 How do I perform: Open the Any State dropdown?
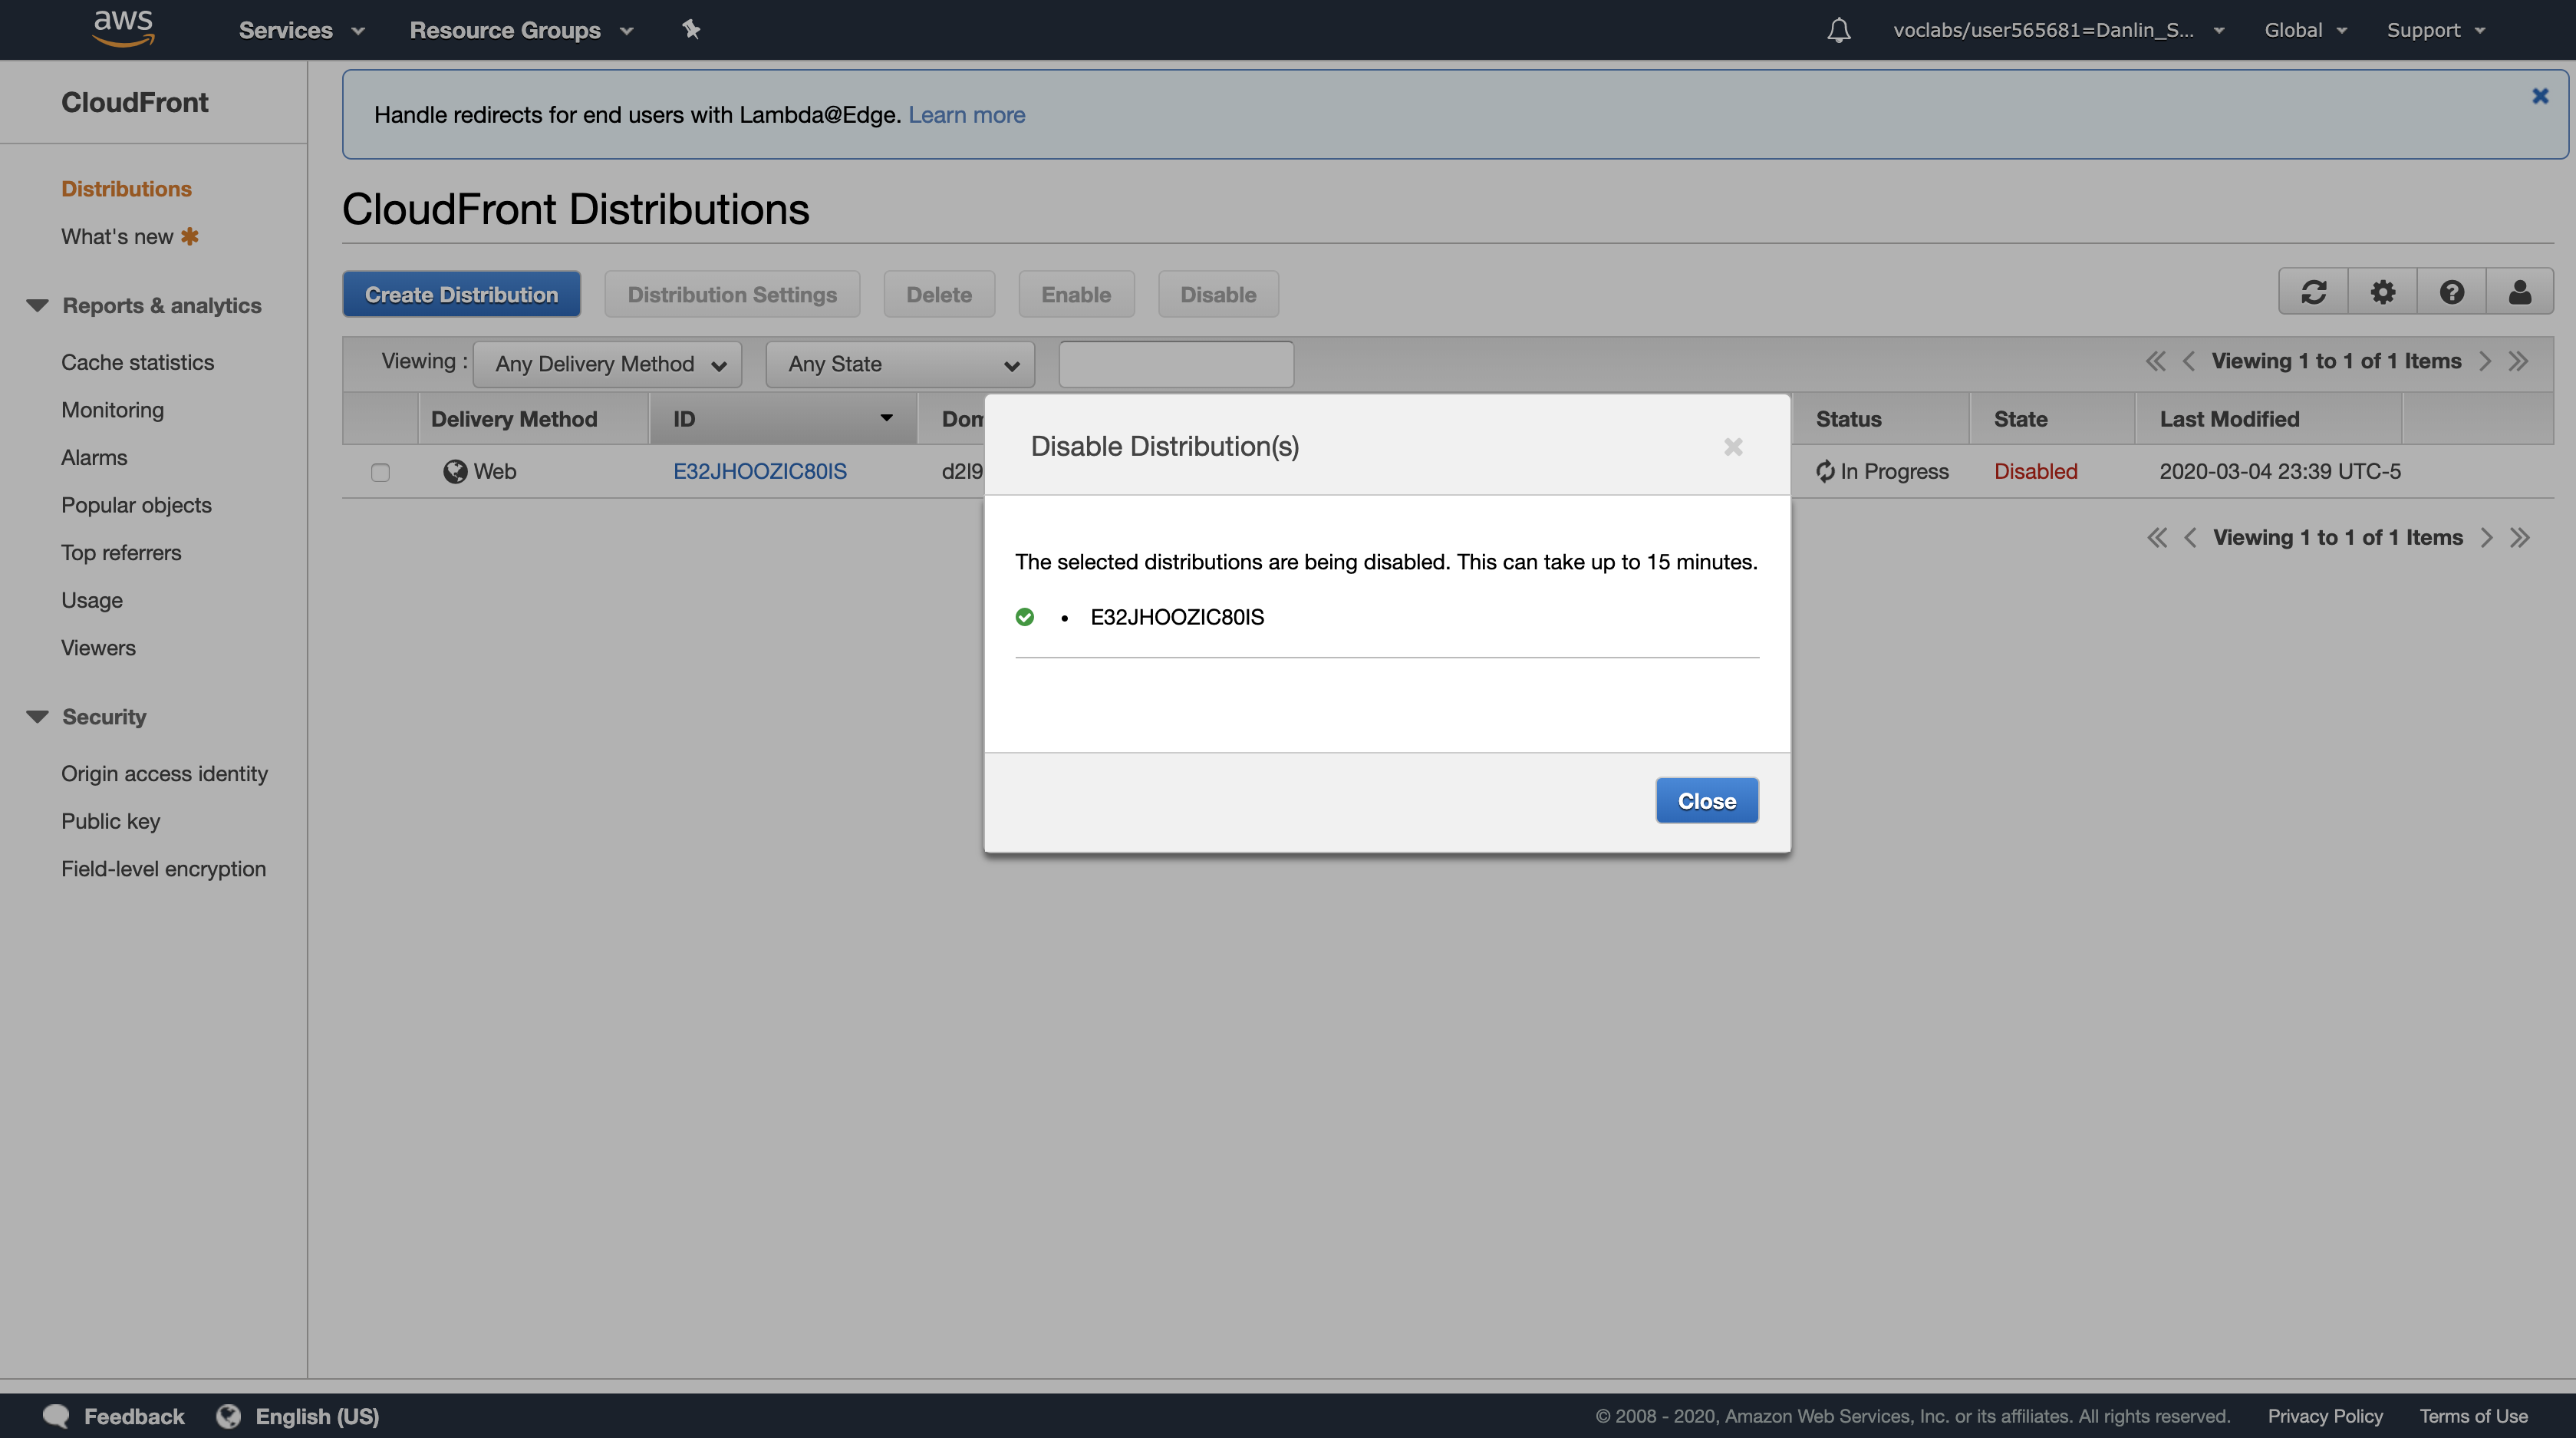(900, 364)
